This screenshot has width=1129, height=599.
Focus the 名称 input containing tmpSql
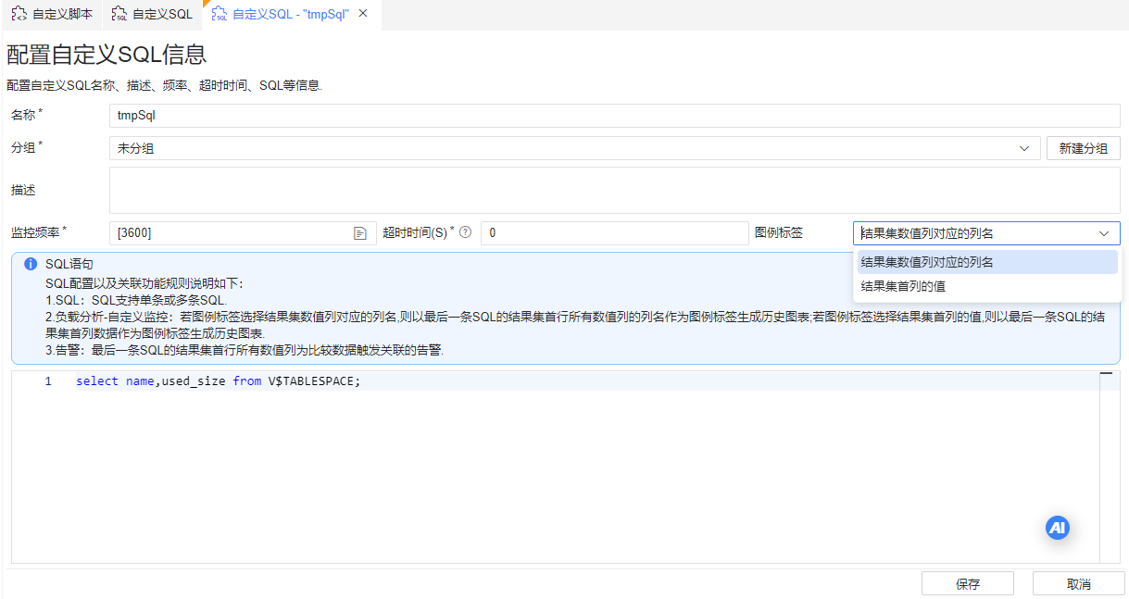614,116
